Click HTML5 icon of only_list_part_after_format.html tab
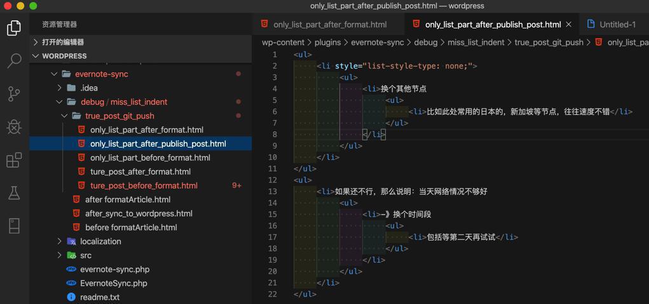 (x=264, y=24)
